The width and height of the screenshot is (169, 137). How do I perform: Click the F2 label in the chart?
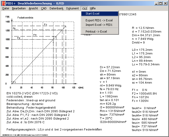(x=19, y=38)
